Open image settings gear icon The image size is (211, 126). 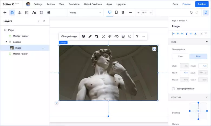click(83, 36)
